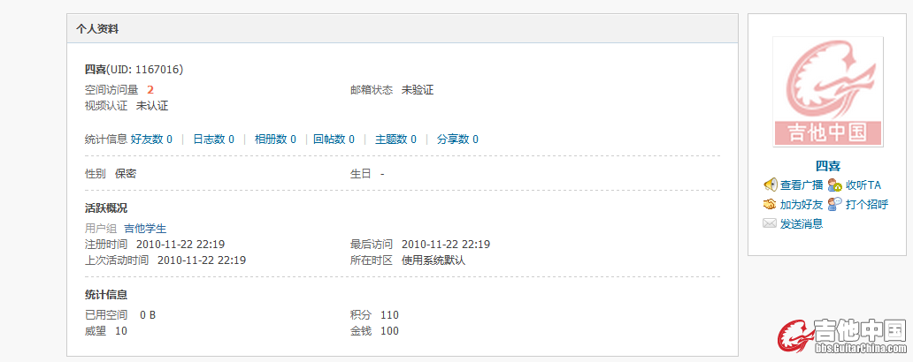This screenshot has width=913, height=362.
Task: Open the 四喜 username link under avatar
Action: [x=827, y=165]
